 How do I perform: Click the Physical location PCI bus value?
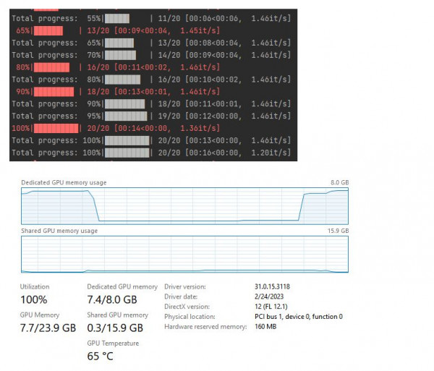coord(298,317)
